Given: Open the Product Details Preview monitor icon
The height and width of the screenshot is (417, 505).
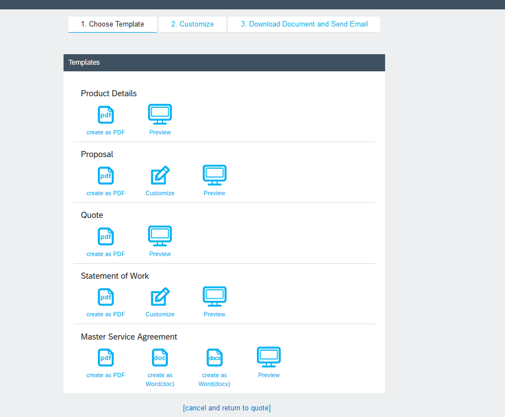Looking at the screenshot, I should click(160, 114).
